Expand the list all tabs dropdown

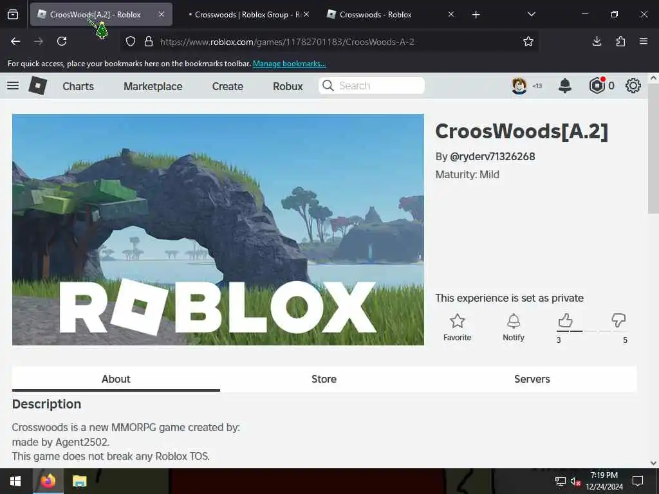[x=531, y=14]
